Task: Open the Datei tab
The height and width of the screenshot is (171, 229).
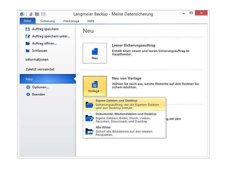Action: click(x=27, y=21)
